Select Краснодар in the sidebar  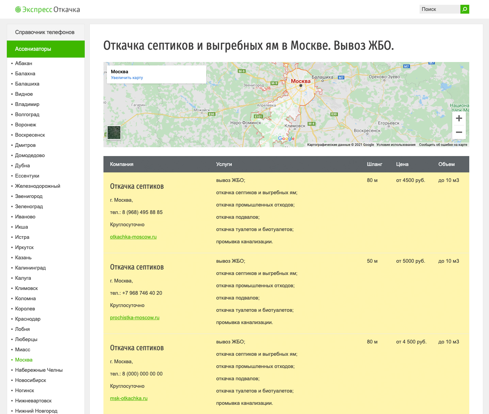(x=28, y=319)
